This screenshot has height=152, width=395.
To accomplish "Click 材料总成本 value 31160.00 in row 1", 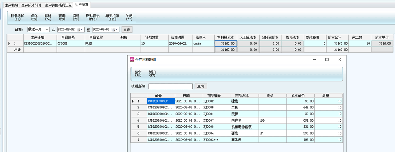I will 226,44.
